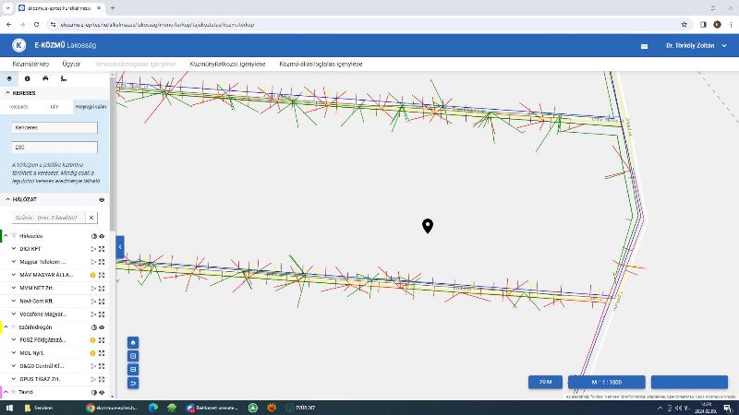Image resolution: width=739 pixels, height=415 pixels.
Task: Click arrow icon on DIGI KFT row
Action: coord(93,249)
